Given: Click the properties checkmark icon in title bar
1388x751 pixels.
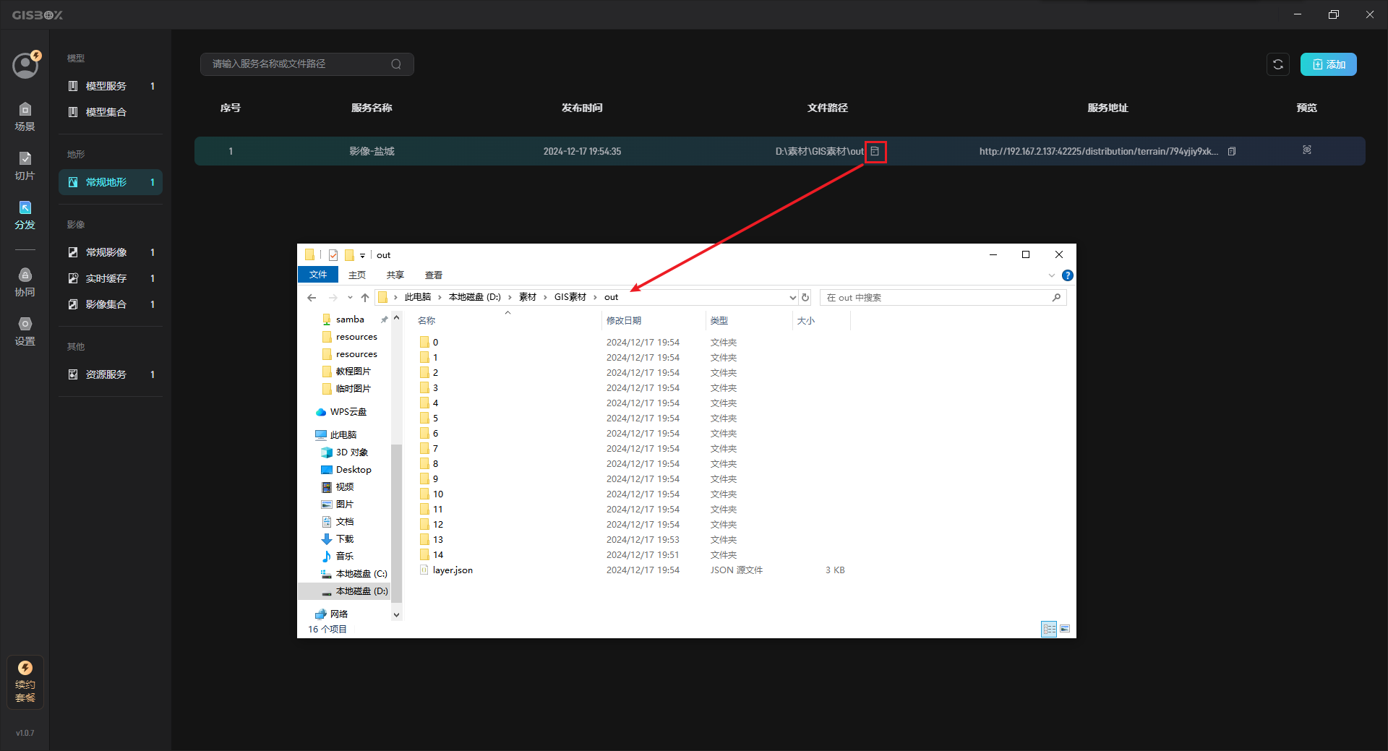Looking at the screenshot, I should [333, 255].
